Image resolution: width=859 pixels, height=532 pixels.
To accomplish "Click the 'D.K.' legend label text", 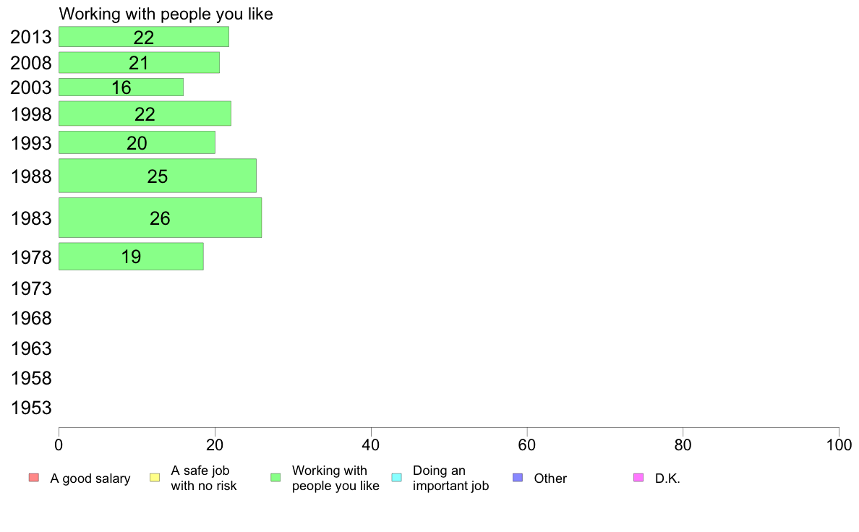I will pos(667,479).
